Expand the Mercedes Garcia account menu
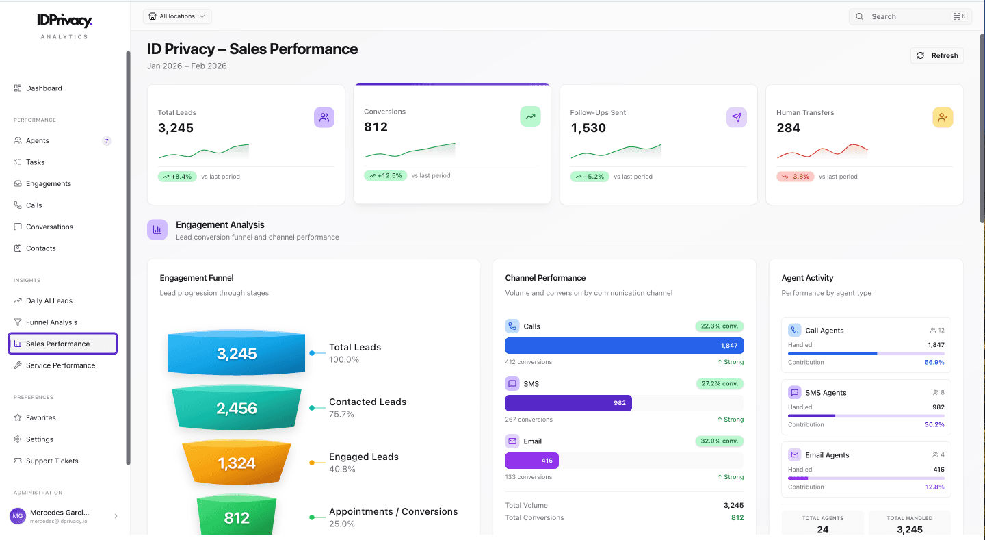 tap(66, 515)
